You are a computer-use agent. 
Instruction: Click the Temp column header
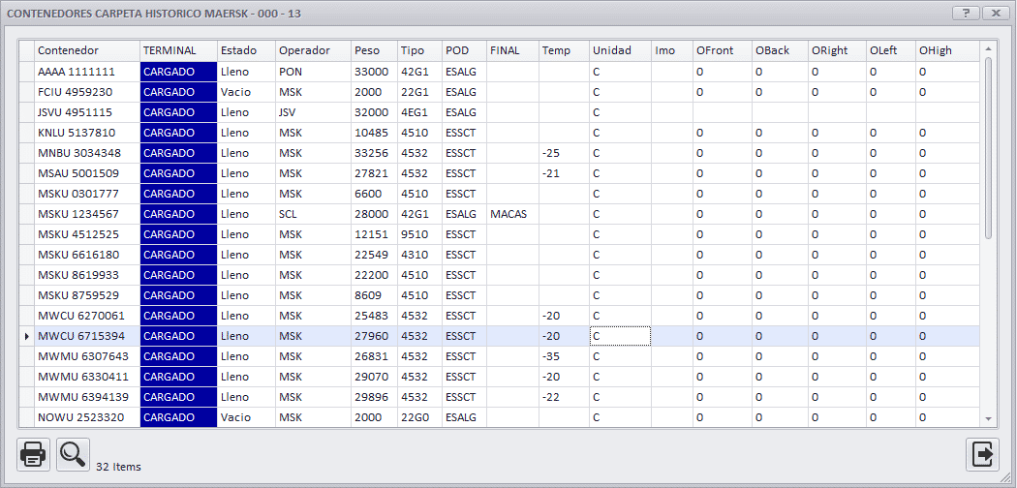click(564, 50)
